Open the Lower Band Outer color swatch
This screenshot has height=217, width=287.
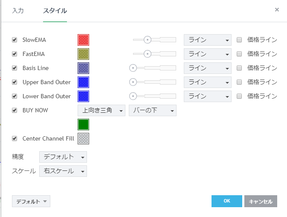click(83, 96)
